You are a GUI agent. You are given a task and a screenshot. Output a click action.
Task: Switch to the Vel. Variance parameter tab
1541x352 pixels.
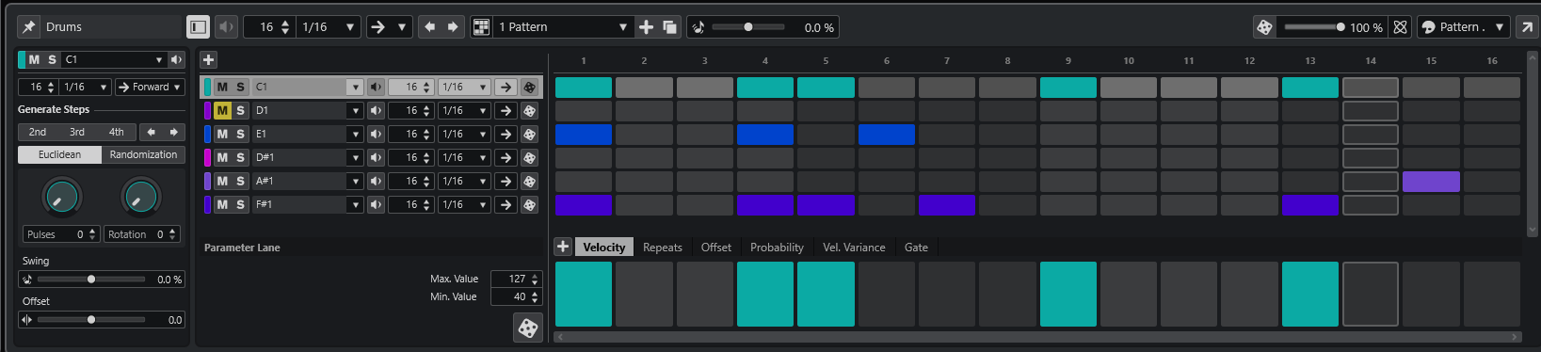point(854,248)
